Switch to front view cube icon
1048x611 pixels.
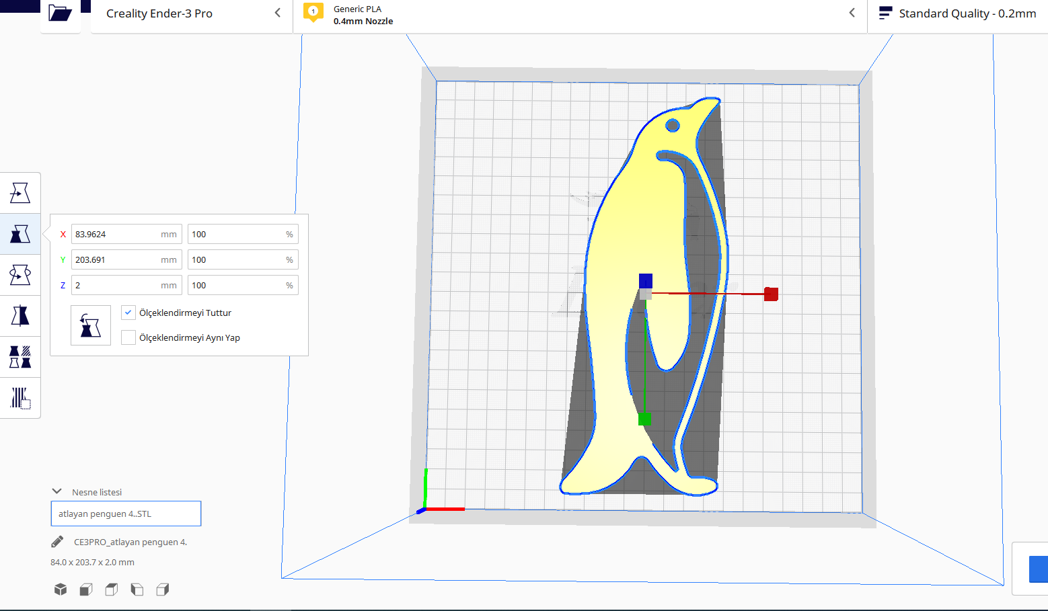click(86, 589)
